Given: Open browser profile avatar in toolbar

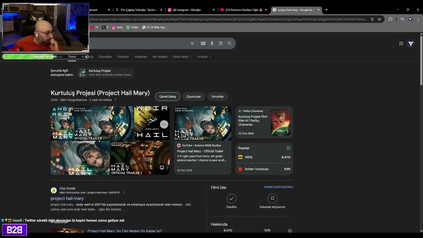Looking at the screenshot, I should (x=410, y=19).
